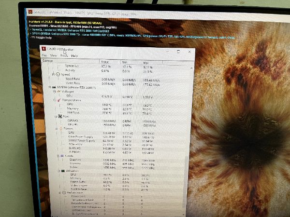Collapse the Utilization section
Image resolution: width=290 pixels, height=217 pixels.
(x=59, y=171)
